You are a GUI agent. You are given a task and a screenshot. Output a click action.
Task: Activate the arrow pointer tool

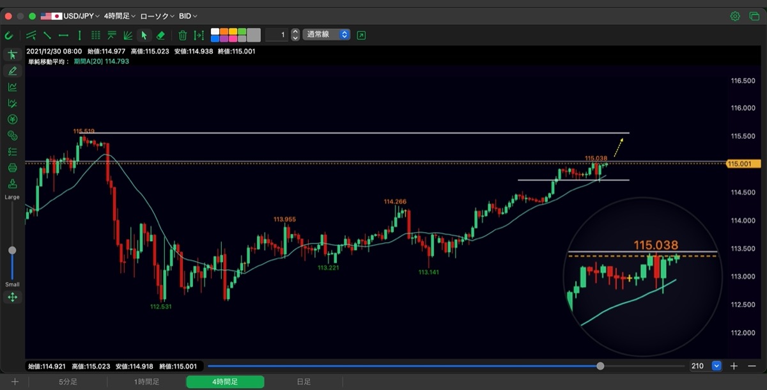point(144,35)
